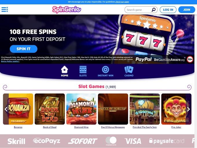This screenshot has width=197, height=148.
Task: Show previous slot games with left arrow
Action: pyautogui.click(x=6, y=109)
